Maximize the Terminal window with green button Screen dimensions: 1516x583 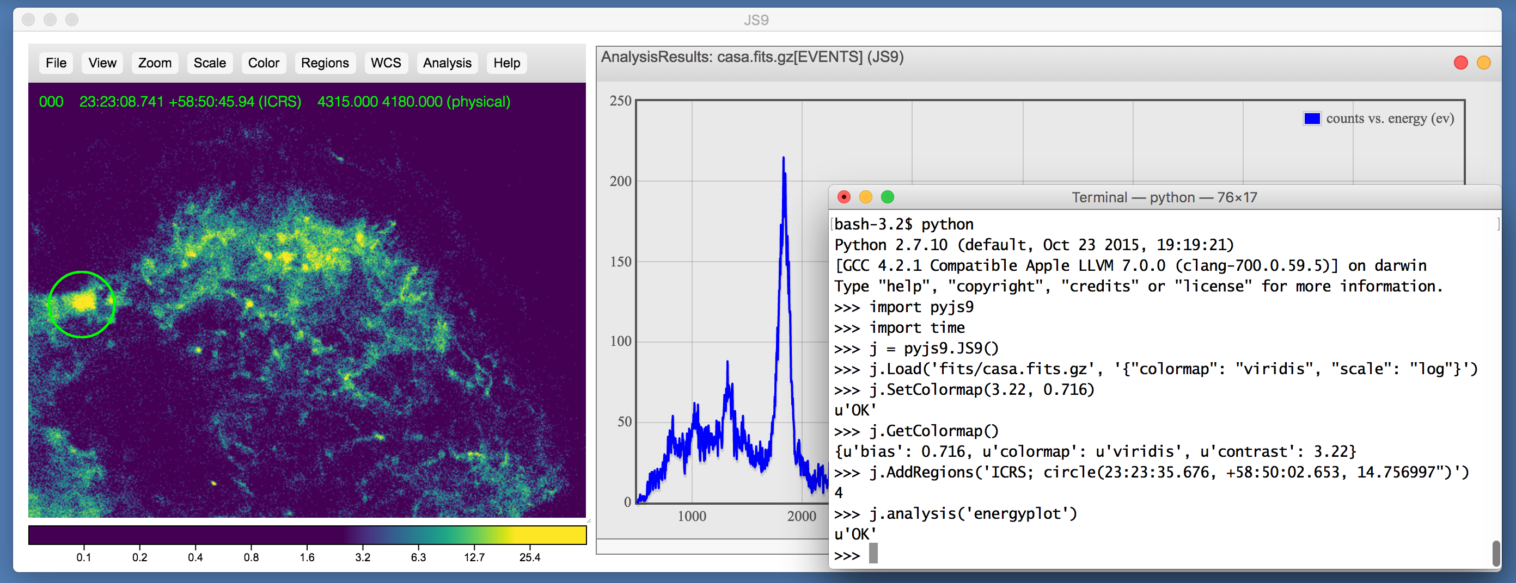pos(887,197)
